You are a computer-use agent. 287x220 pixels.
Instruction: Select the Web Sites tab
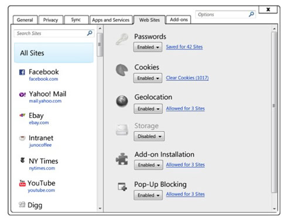tap(149, 20)
